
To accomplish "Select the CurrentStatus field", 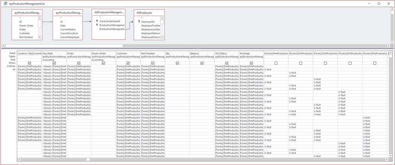I will (67, 30).
